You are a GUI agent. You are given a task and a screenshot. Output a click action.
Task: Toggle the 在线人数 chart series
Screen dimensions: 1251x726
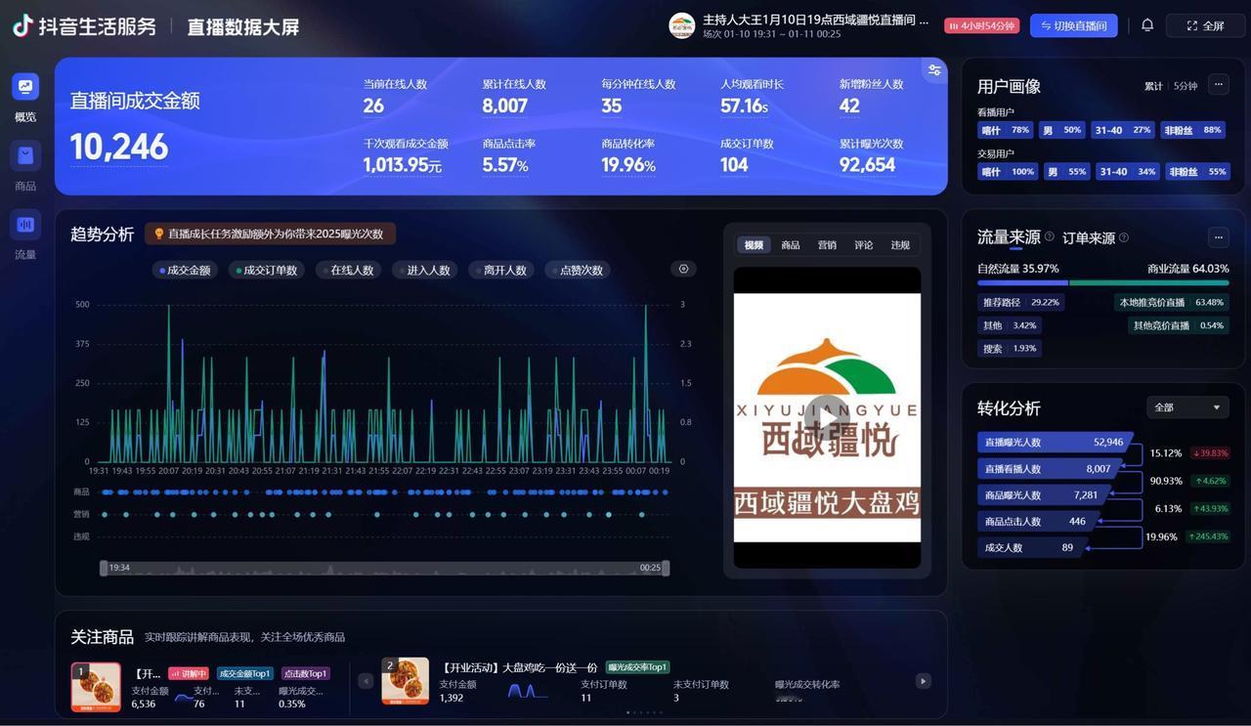(x=349, y=270)
